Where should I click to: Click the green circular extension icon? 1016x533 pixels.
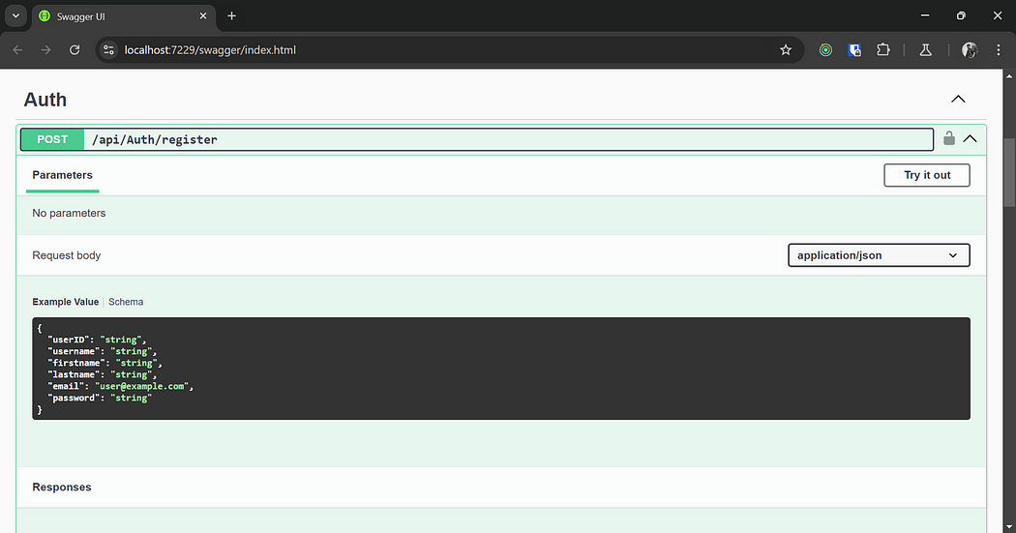pos(825,50)
